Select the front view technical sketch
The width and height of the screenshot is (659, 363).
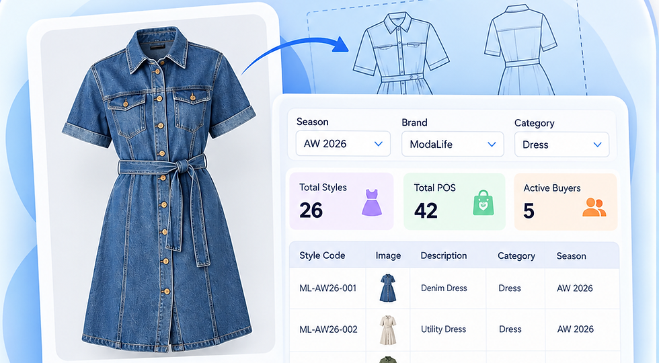401,52
